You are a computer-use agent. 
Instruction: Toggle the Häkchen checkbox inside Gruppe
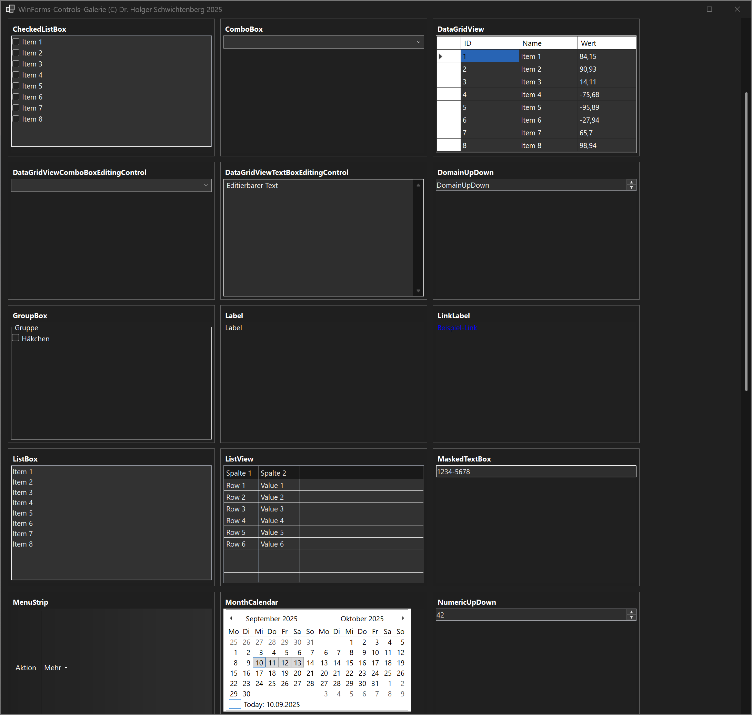(x=15, y=337)
